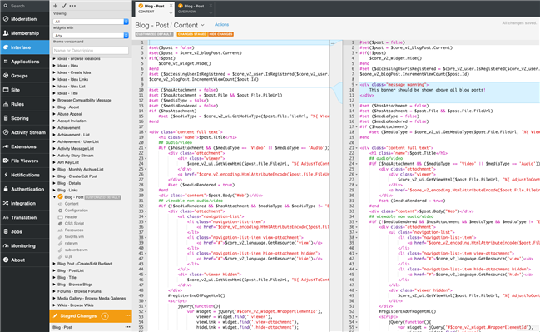
Task: Click the Actions link
Action: 221,24
